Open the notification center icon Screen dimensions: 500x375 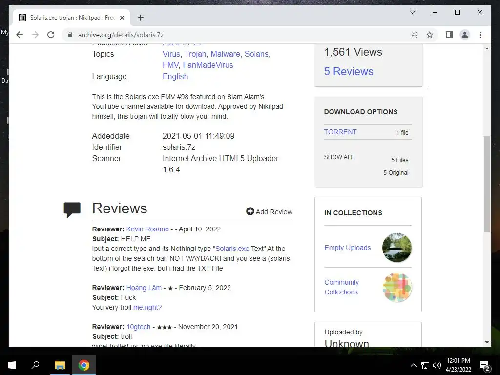(484, 365)
